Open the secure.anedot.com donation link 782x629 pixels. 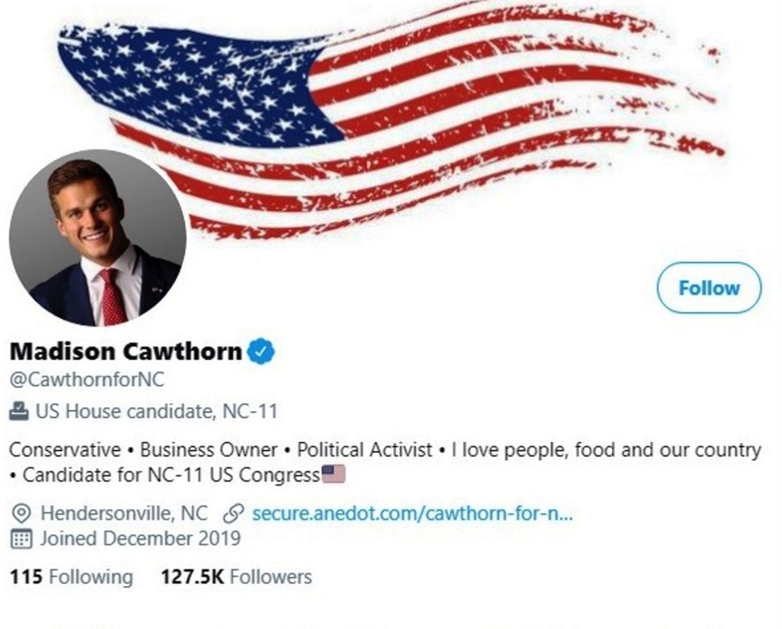coord(412,514)
